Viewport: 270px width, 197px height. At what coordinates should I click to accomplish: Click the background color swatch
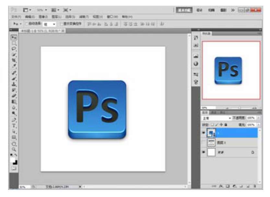point(16,163)
